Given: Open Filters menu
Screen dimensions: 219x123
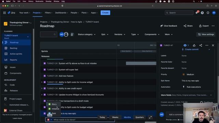Looking at the screenshot, I should point(49,13).
